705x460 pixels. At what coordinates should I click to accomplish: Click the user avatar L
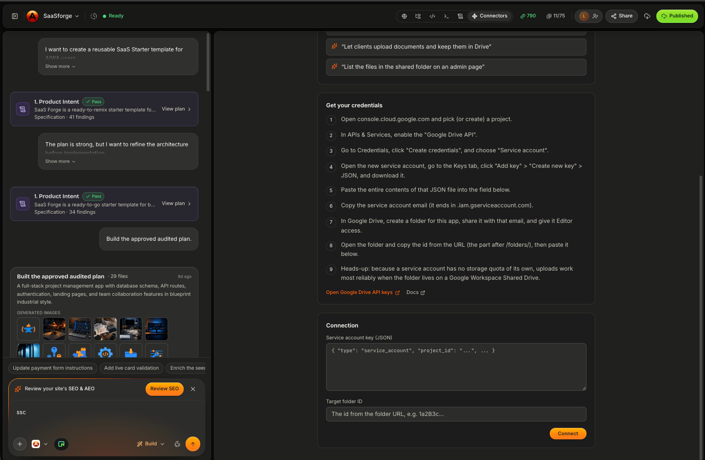click(x=584, y=16)
